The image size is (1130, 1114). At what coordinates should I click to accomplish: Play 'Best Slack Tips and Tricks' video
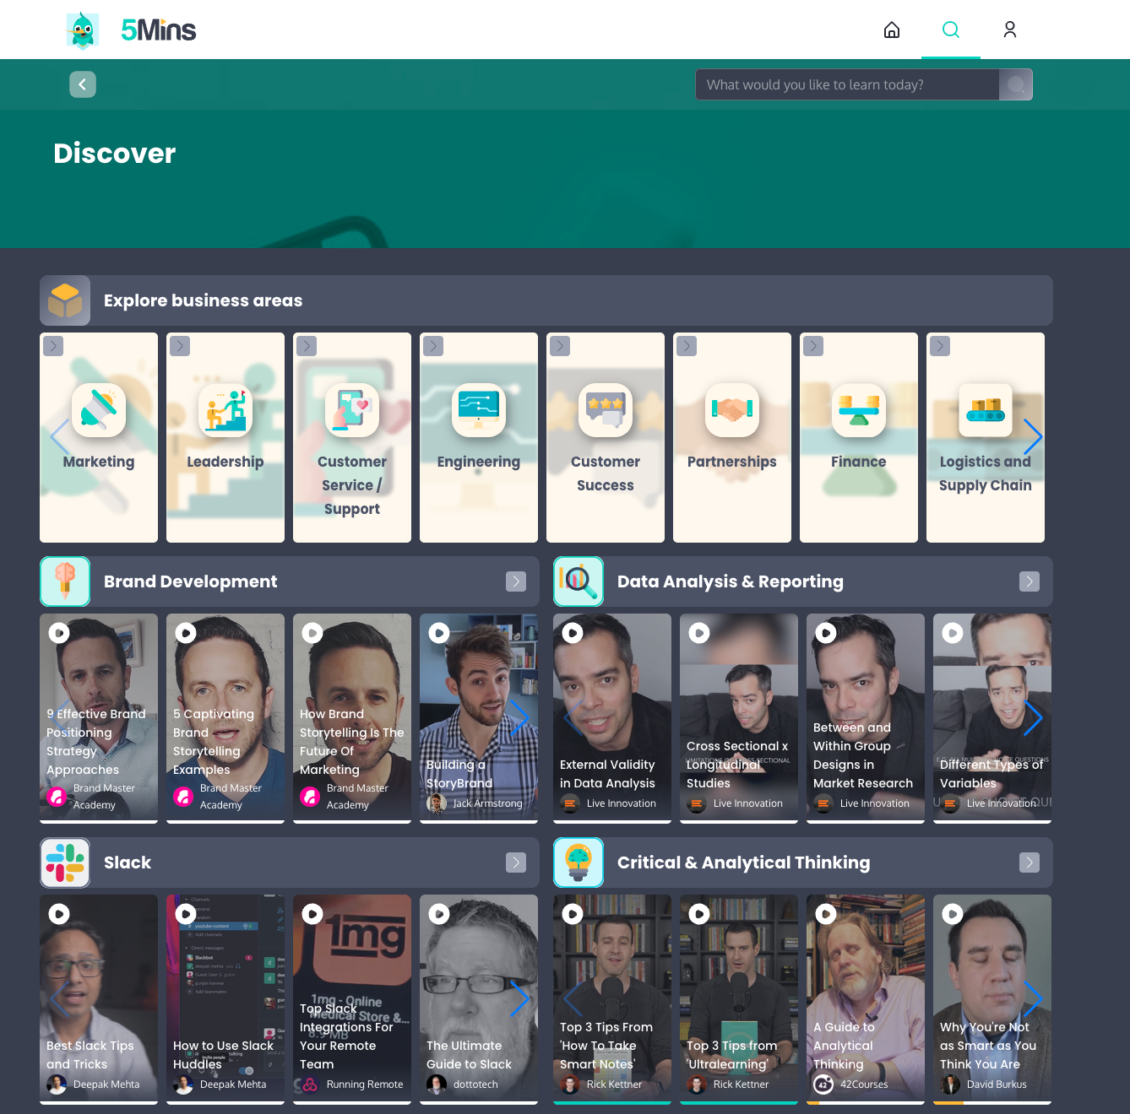point(59,914)
